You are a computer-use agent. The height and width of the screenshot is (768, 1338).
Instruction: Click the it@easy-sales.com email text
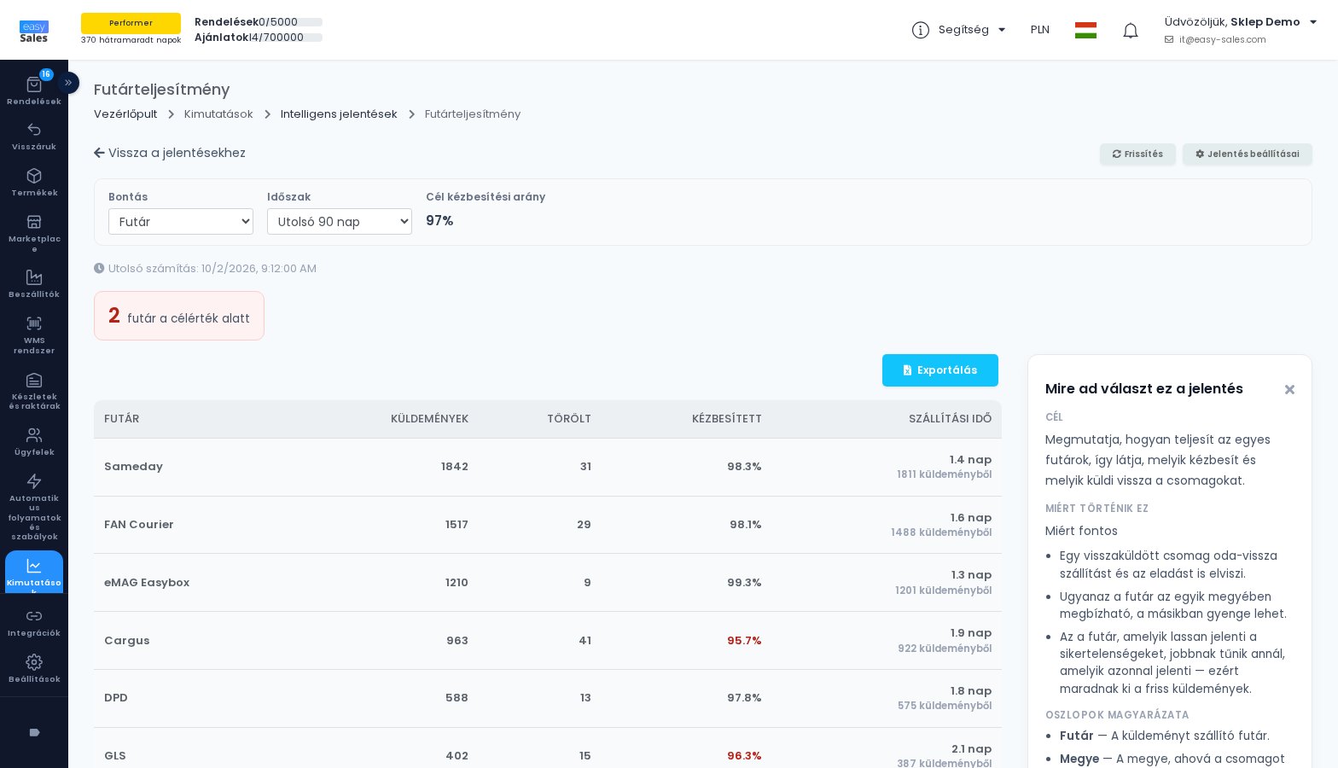click(1223, 40)
